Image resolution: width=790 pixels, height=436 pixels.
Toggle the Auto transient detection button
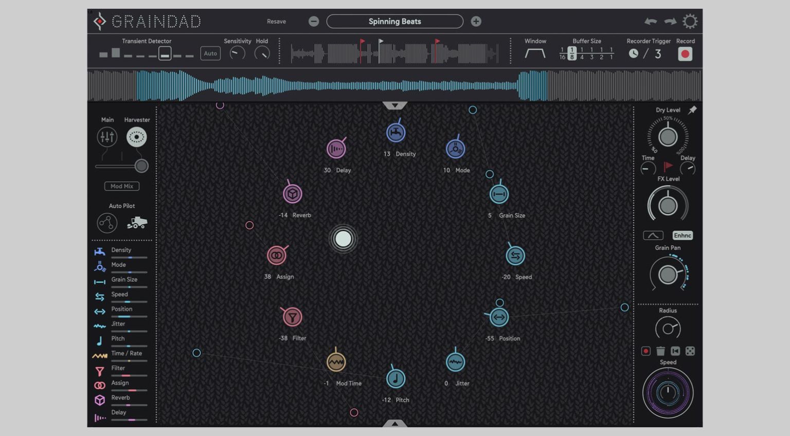[x=210, y=53]
